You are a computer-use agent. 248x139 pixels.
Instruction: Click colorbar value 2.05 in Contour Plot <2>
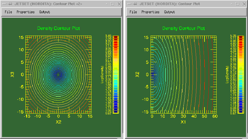tap(108, 80)
